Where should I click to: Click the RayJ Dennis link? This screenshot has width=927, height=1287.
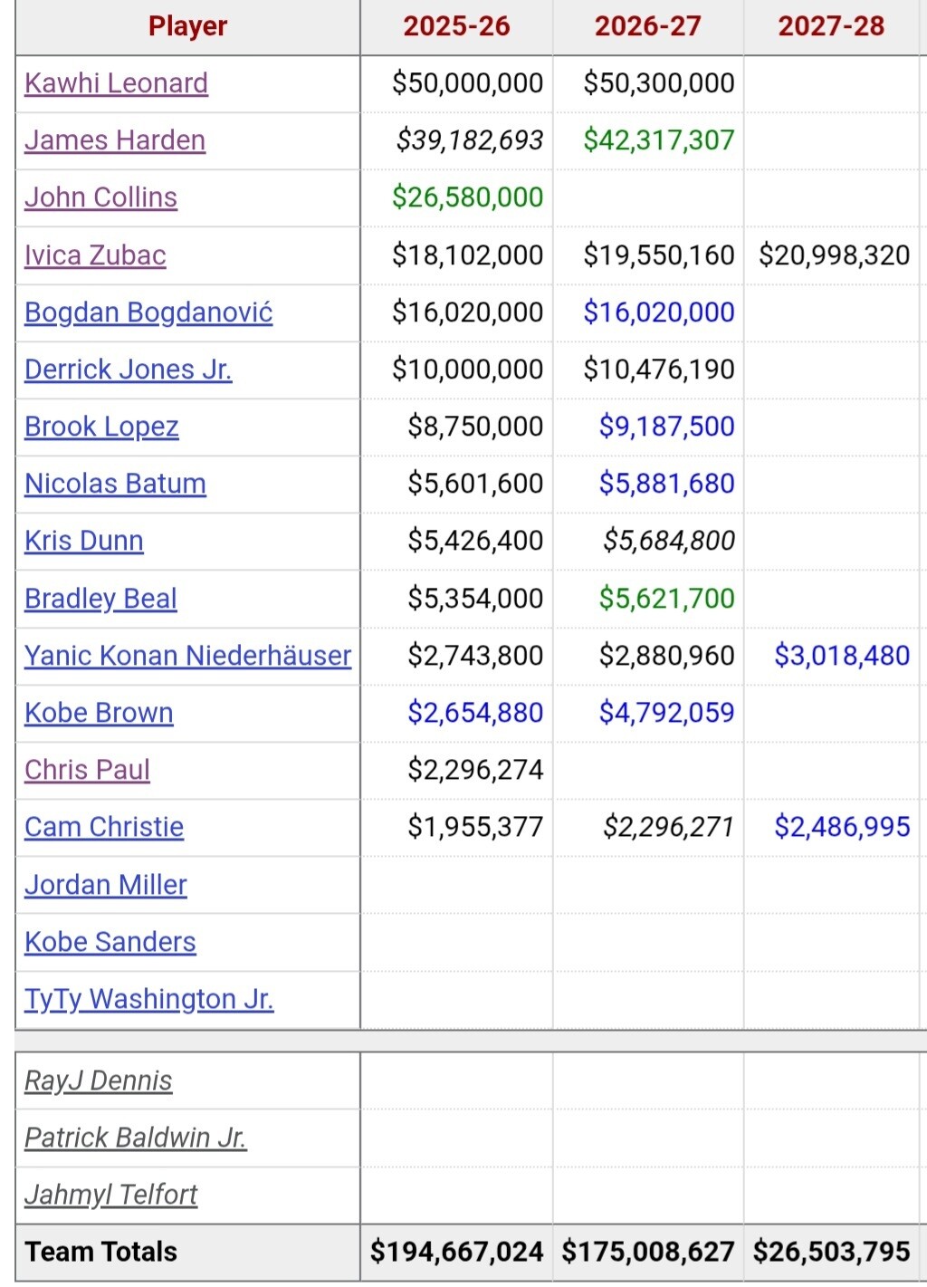point(98,1081)
